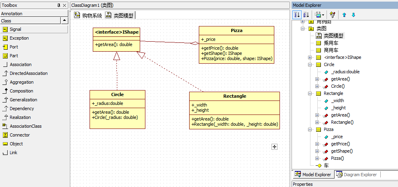Switch to 类图模型 diagram tab
The width and height of the screenshot is (398, 187).
pyautogui.click(x=120, y=16)
